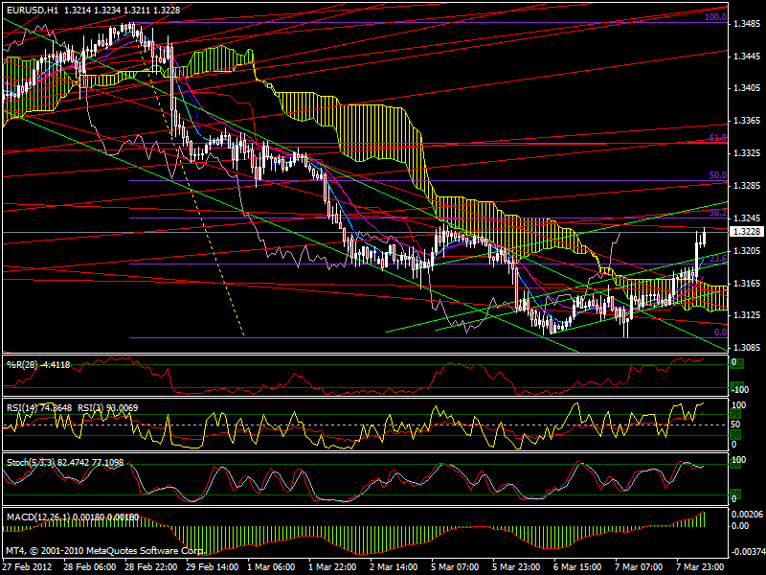
Task: Click the Fibonacci 0.0 level label
Action: [720, 333]
